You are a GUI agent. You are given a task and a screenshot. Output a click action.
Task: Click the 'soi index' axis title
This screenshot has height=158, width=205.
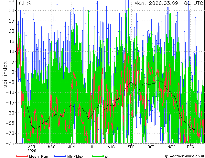(5, 74)
